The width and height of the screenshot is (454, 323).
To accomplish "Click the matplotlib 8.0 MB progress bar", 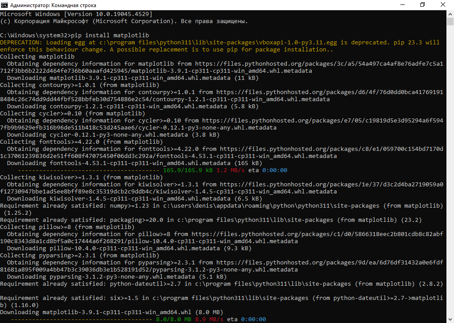I will click(81, 319).
